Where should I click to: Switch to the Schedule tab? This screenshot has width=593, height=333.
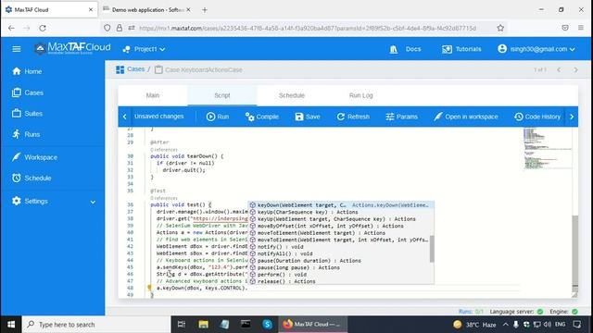(292, 95)
